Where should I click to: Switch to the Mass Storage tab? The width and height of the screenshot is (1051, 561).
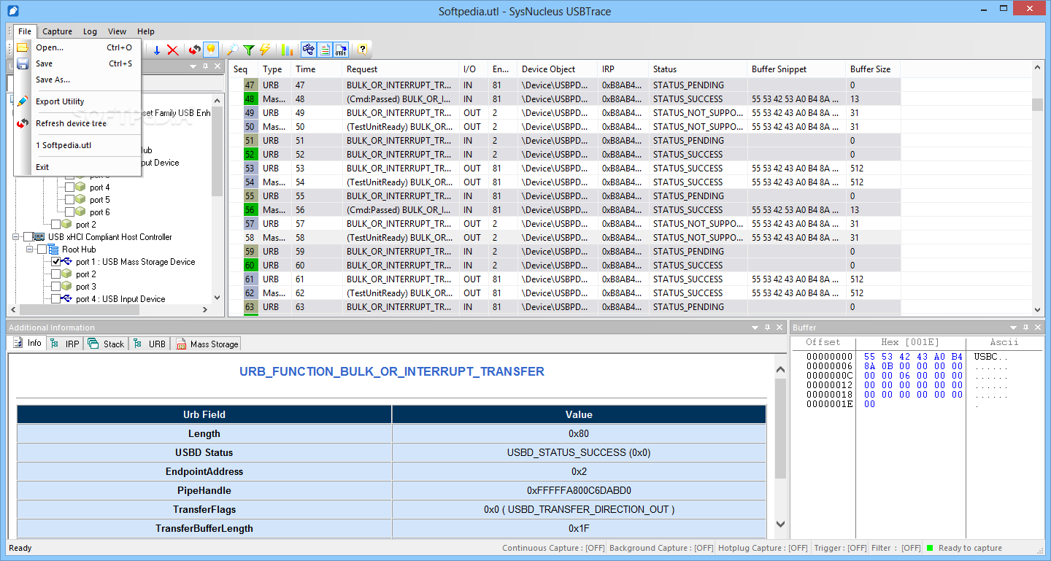207,344
